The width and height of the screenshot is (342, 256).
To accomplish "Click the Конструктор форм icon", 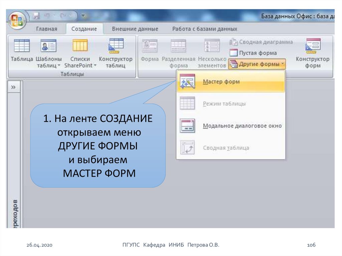I will click(313, 46).
